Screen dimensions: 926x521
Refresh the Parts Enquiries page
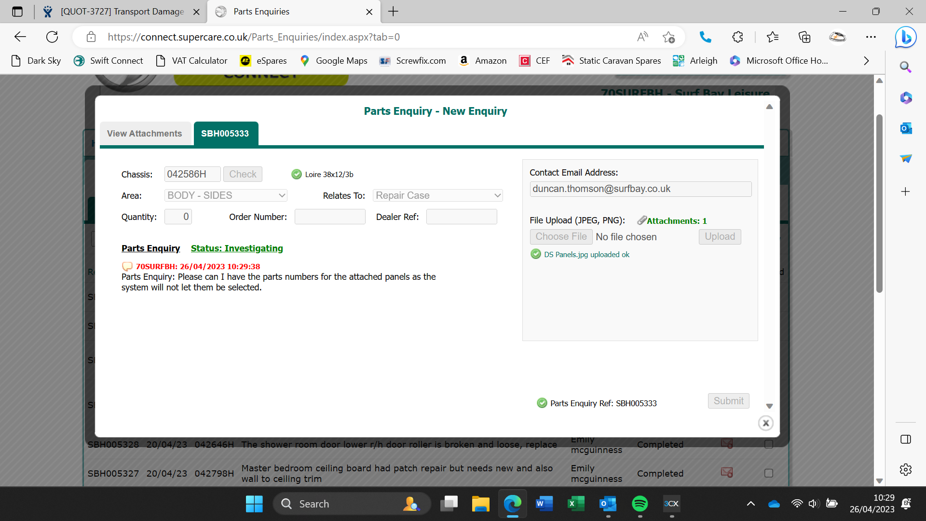click(52, 37)
